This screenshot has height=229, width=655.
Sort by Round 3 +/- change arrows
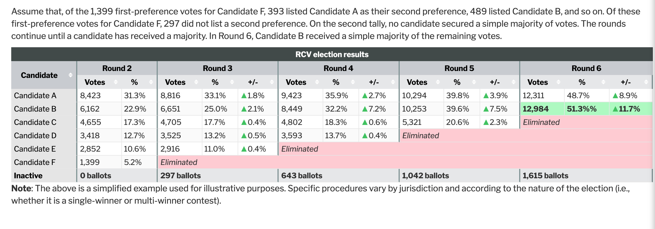click(x=272, y=82)
